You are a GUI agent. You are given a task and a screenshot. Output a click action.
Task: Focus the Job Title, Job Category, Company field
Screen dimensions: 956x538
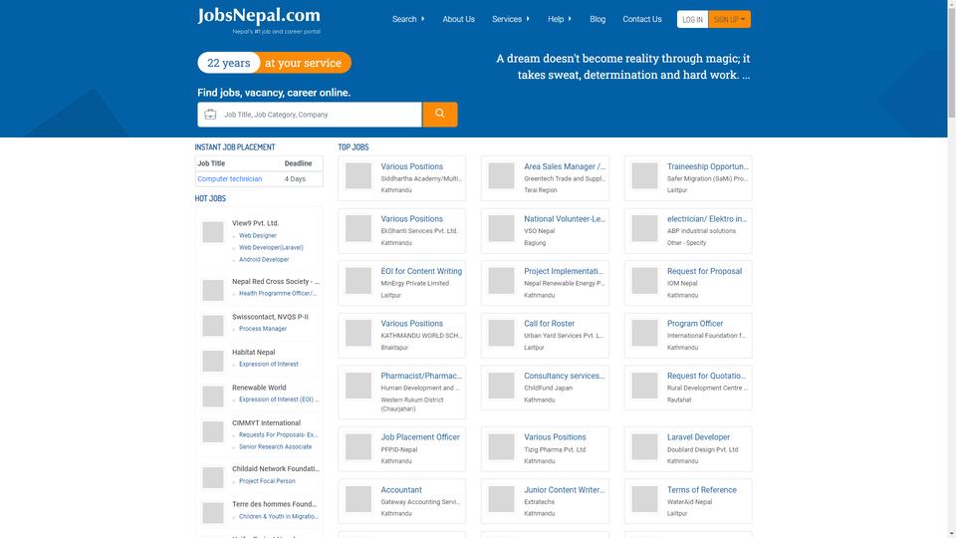click(310, 114)
